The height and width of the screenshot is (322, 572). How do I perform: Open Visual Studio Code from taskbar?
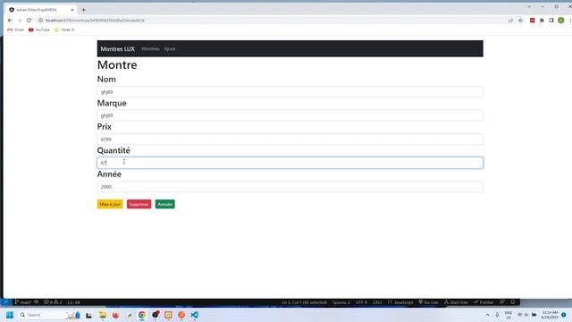pyautogui.click(x=195, y=315)
